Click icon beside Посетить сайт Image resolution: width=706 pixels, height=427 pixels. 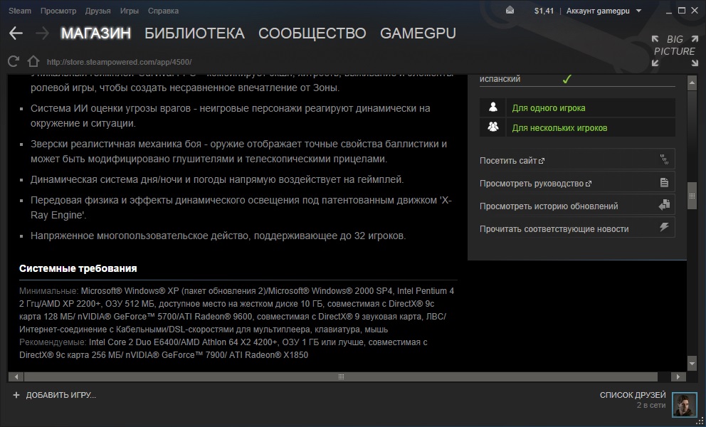tap(664, 159)
